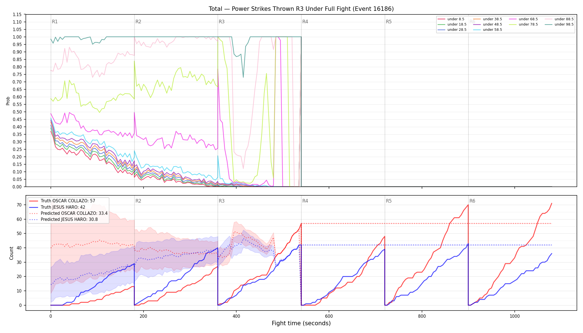Select the 'under 58.5' legend entry

pyautogui.click(x=487, y=30)
